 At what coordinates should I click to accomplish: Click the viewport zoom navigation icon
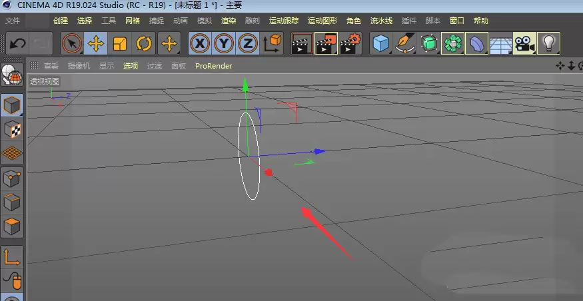click(x=572, y=66)
